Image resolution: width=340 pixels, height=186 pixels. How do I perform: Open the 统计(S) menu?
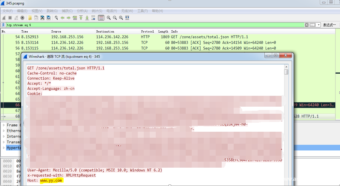[x=97, y=11]
